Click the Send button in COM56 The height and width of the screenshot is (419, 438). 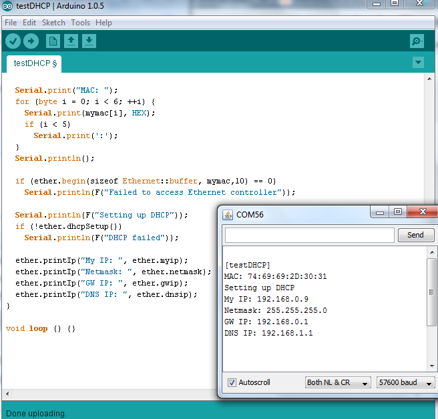[x=416, y=235]
